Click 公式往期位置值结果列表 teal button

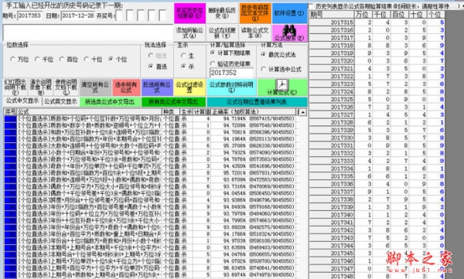[257, 102]
